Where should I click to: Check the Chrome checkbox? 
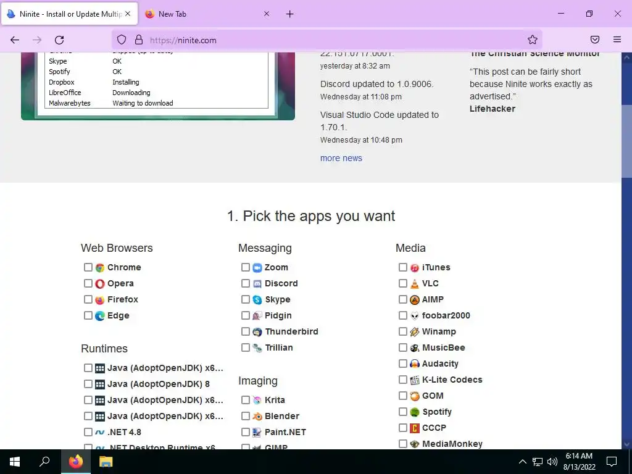[x=88, y=267]
